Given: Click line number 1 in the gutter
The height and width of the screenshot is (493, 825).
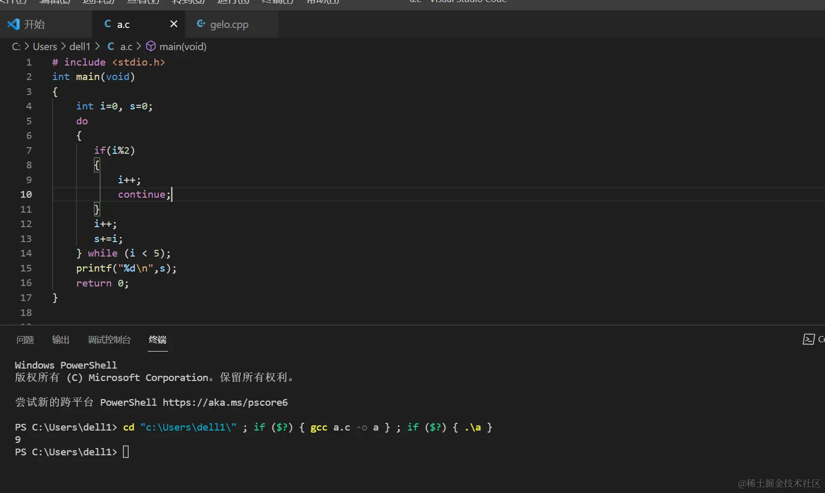Looking at the screenshot, I should pyautogui.click(x=29, y=62).
